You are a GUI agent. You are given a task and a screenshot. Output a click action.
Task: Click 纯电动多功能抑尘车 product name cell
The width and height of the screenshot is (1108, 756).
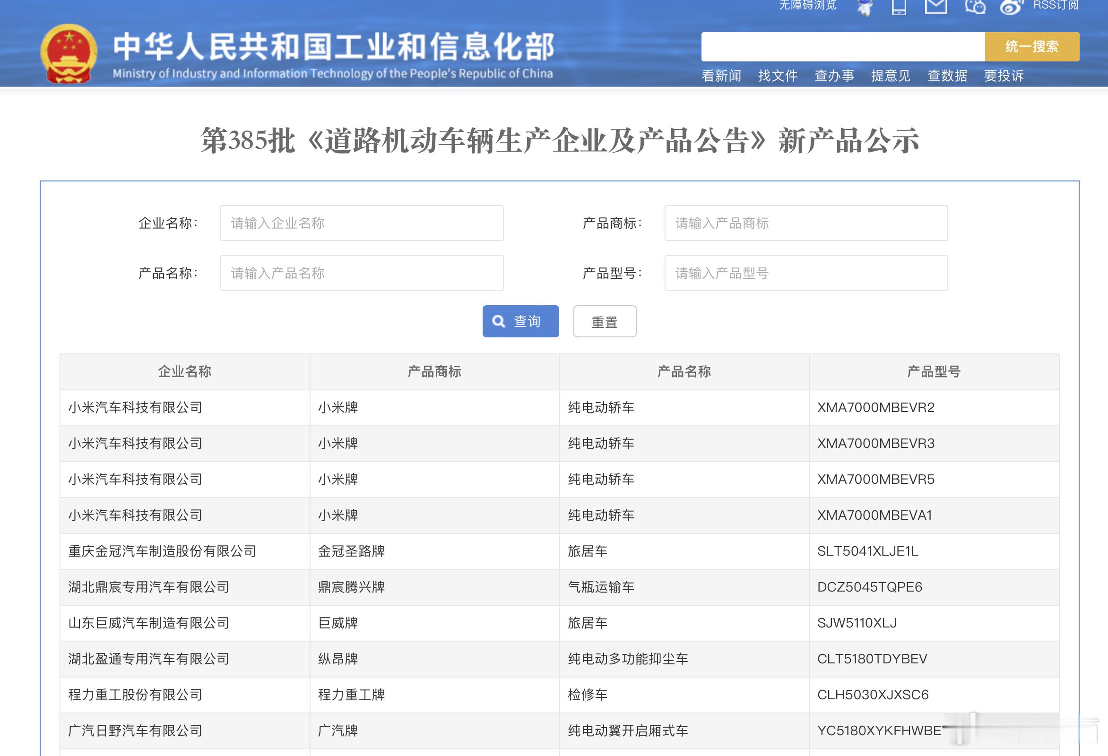pos(684,659)
